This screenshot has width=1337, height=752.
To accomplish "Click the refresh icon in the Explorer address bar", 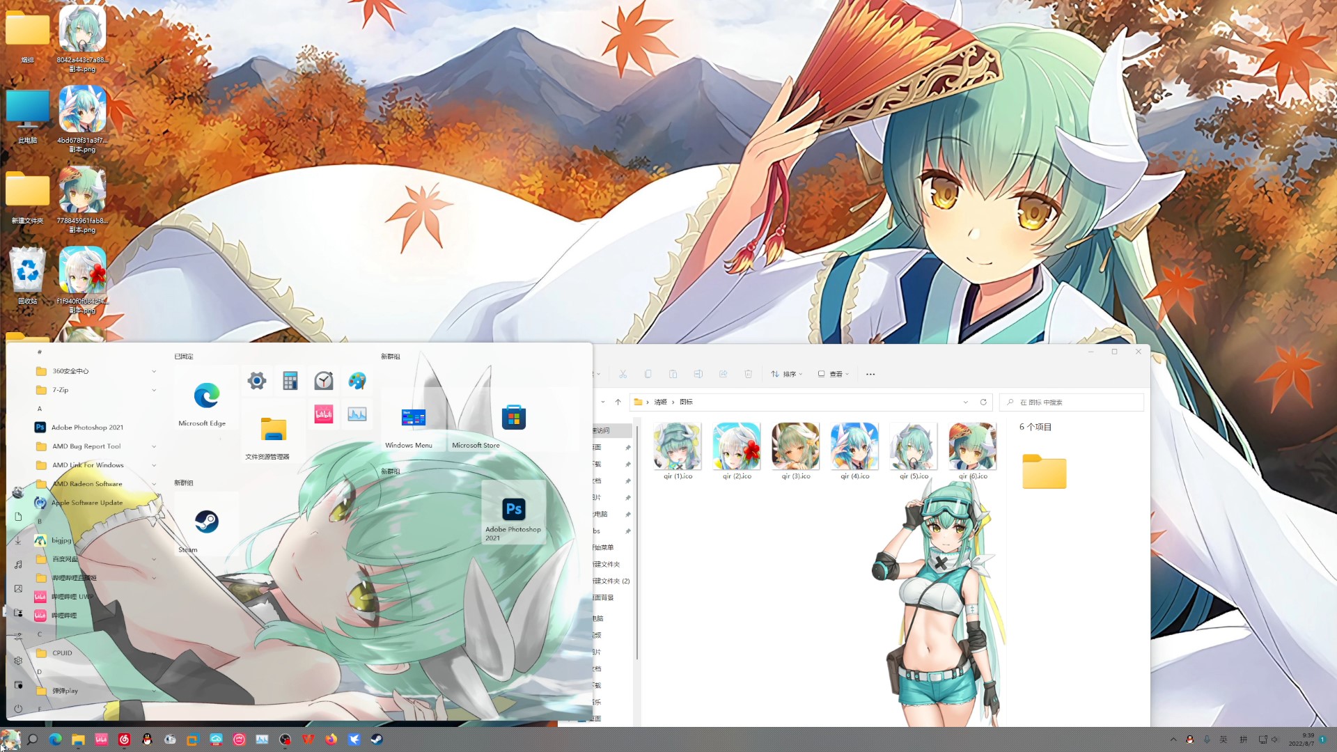I will pos(983,402).
